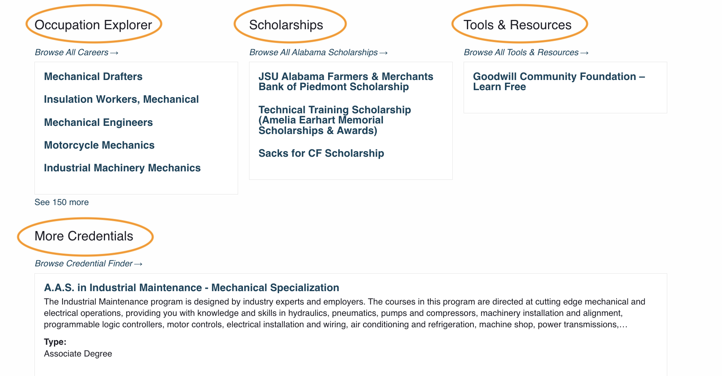Open Browse All Careers link
Screen dimensions: 722x376
point(76,53)
